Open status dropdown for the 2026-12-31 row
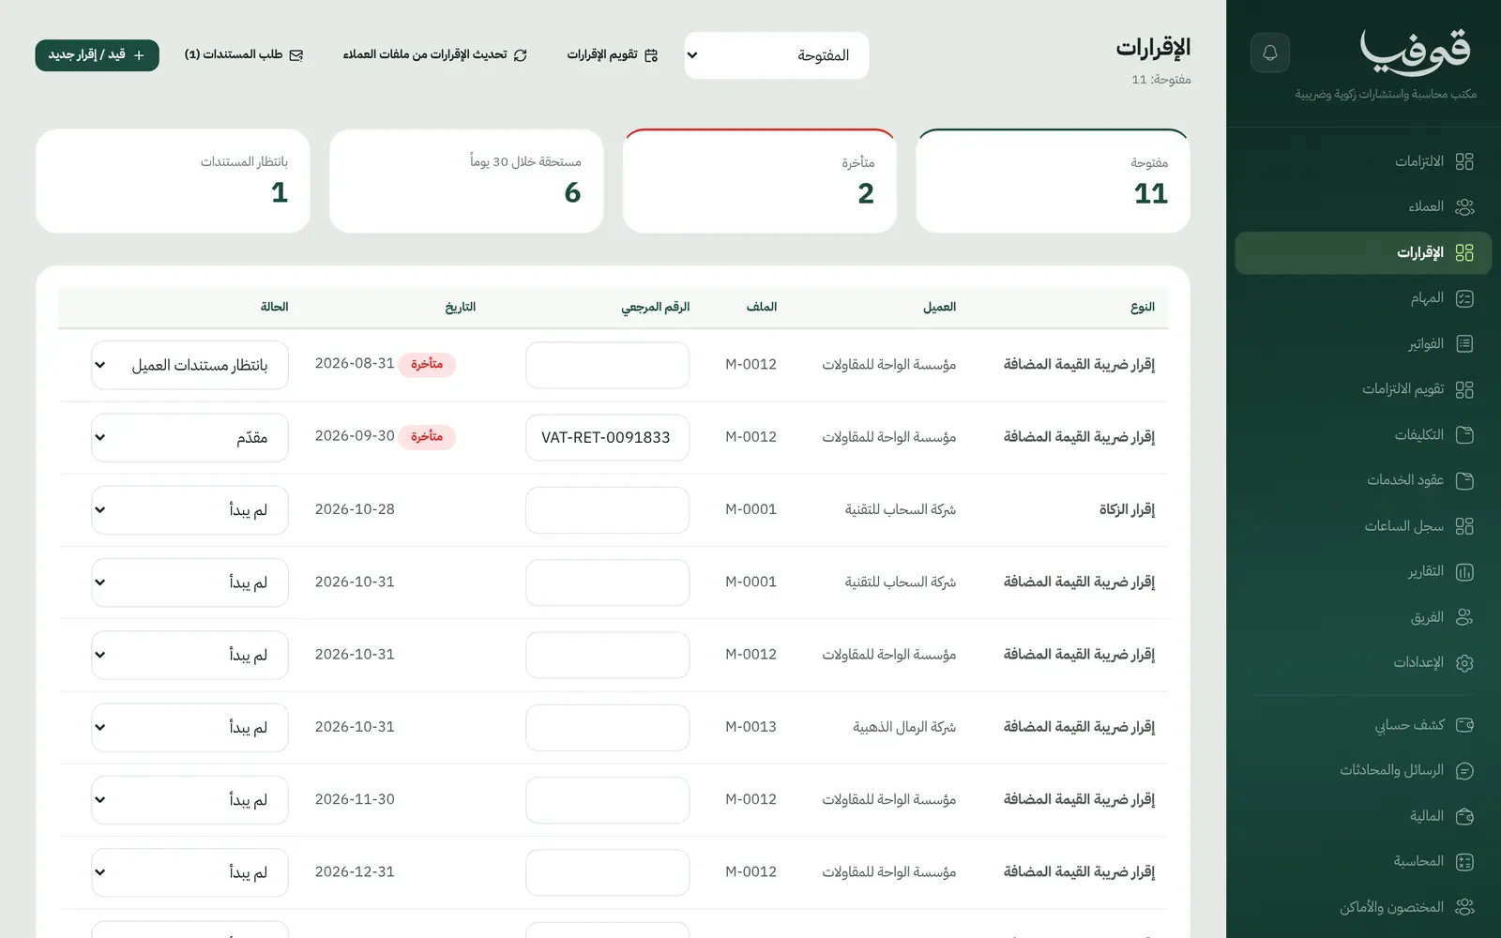 click(190, 872)
